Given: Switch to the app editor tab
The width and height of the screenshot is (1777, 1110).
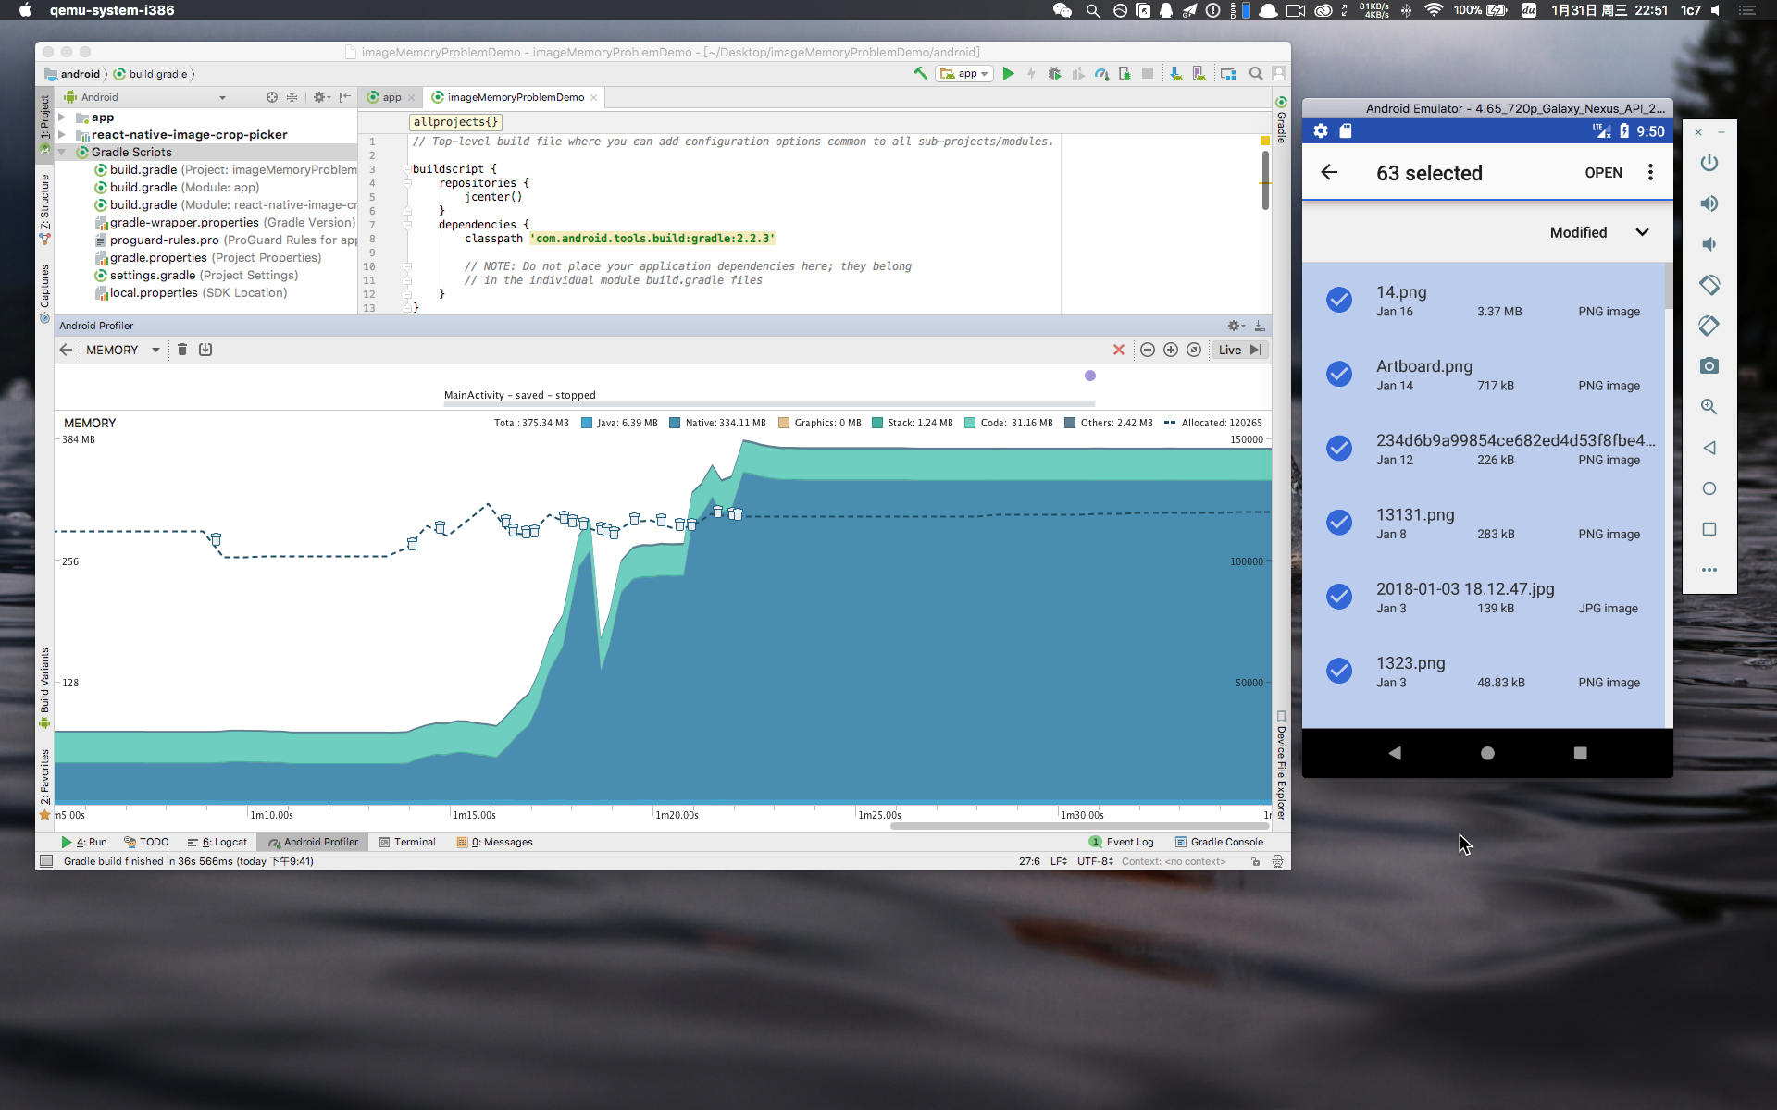Looking at the screenshot, I should (391, 97).
